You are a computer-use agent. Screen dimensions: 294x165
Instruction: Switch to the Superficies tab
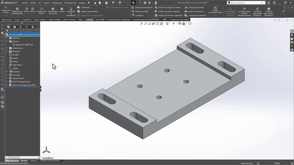pos(27,19)
